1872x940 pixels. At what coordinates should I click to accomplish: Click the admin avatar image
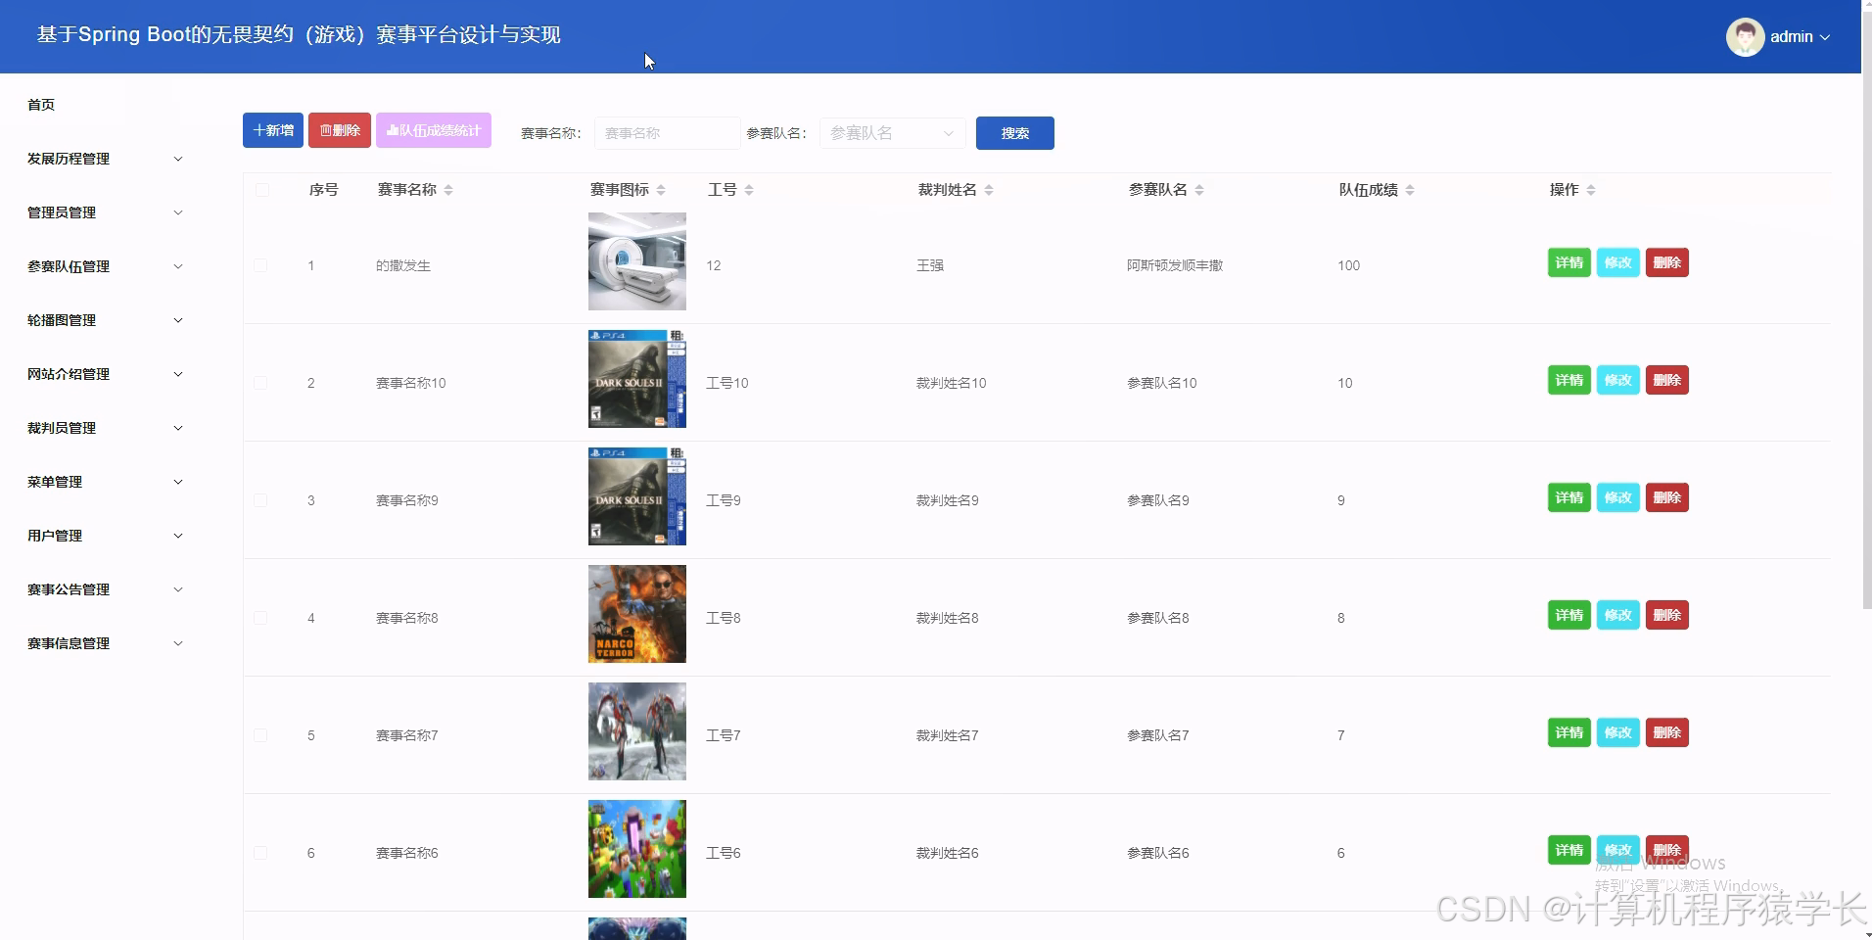(1745, 36)
